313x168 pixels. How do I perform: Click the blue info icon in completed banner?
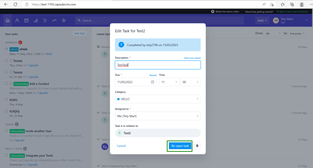tap(121, 45)
